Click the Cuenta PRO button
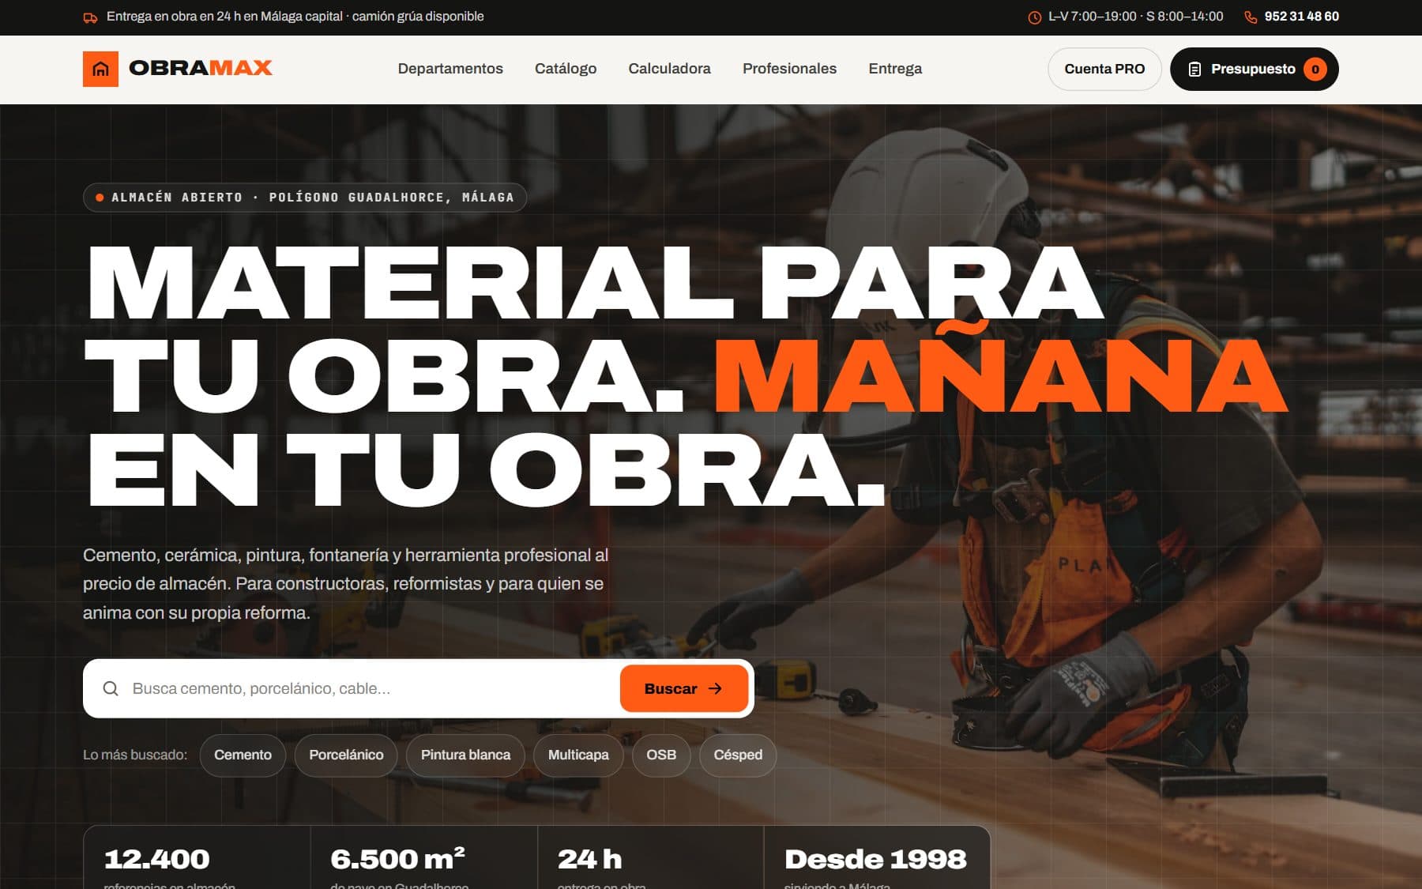1422x889 pixels. pyautogui.click(x=1104, y=69)
